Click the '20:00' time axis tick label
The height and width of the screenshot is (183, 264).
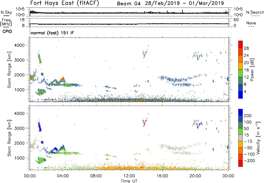[195, 176]
